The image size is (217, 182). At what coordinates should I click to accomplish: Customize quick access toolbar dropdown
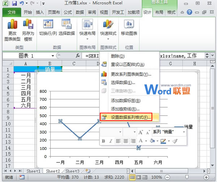point(43,4)
